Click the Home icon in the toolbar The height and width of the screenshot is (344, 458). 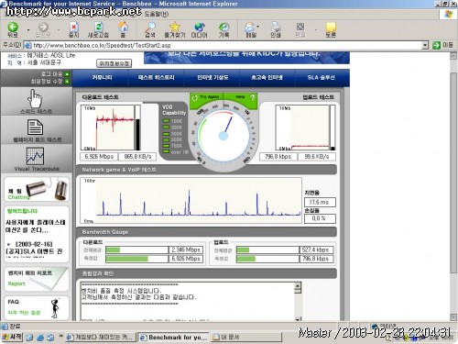coord(123,28)
